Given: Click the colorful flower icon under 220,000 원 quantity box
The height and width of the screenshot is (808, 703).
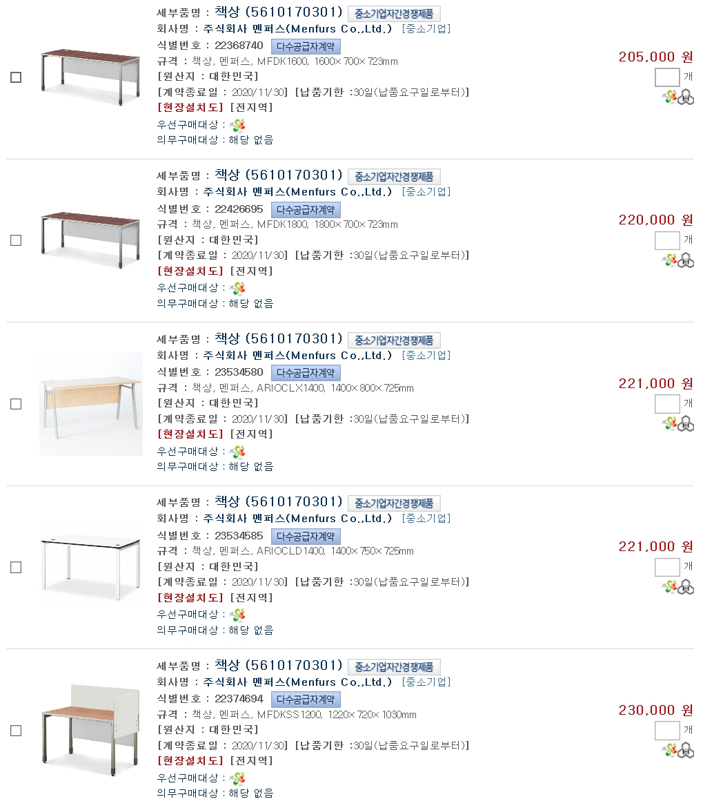Looking at the screenshot, I should pyautogui.click(x=670, y=260).
